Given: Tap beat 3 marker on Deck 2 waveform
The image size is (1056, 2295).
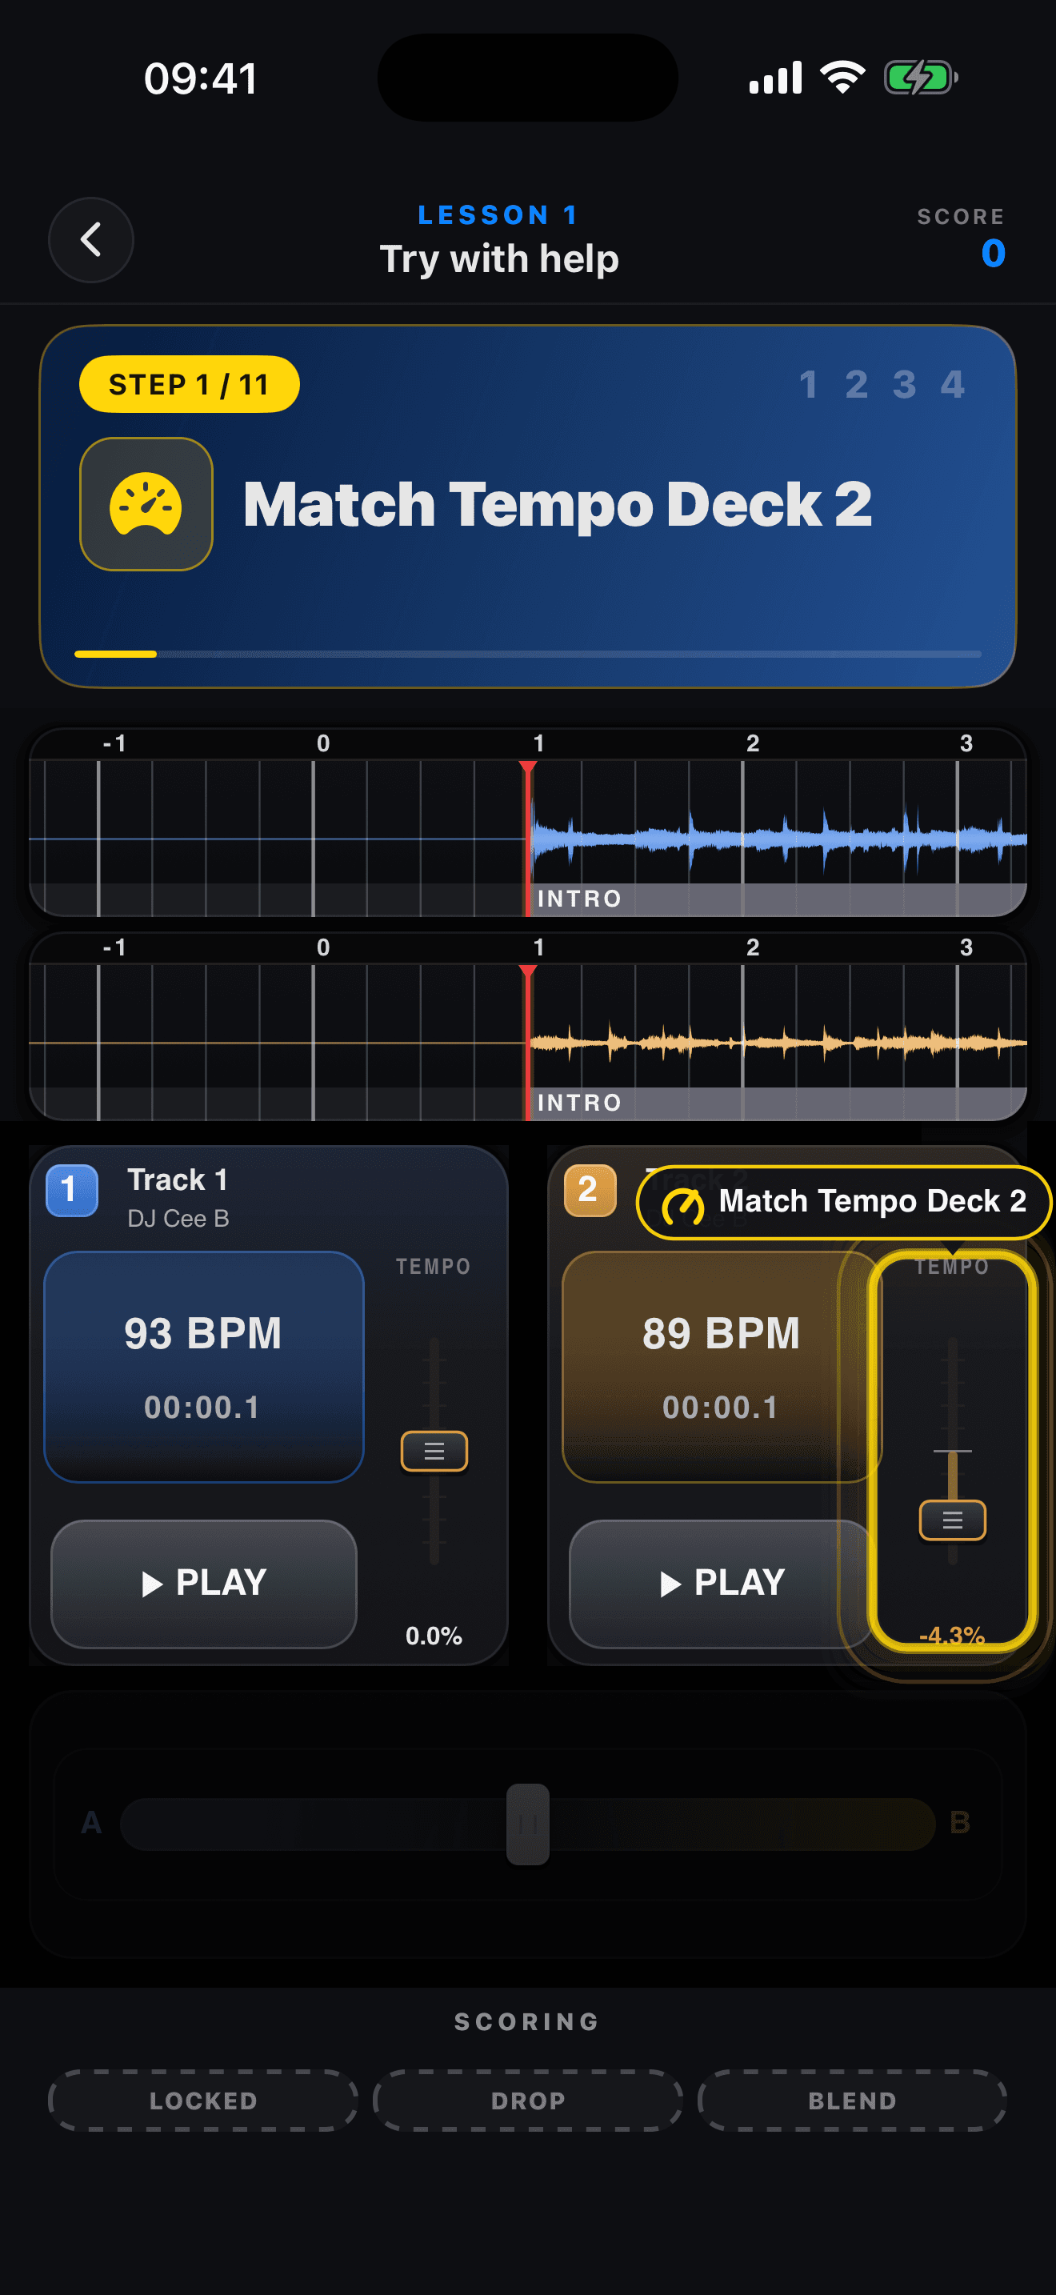Looking at the screenshot, I should click(966, 947).
